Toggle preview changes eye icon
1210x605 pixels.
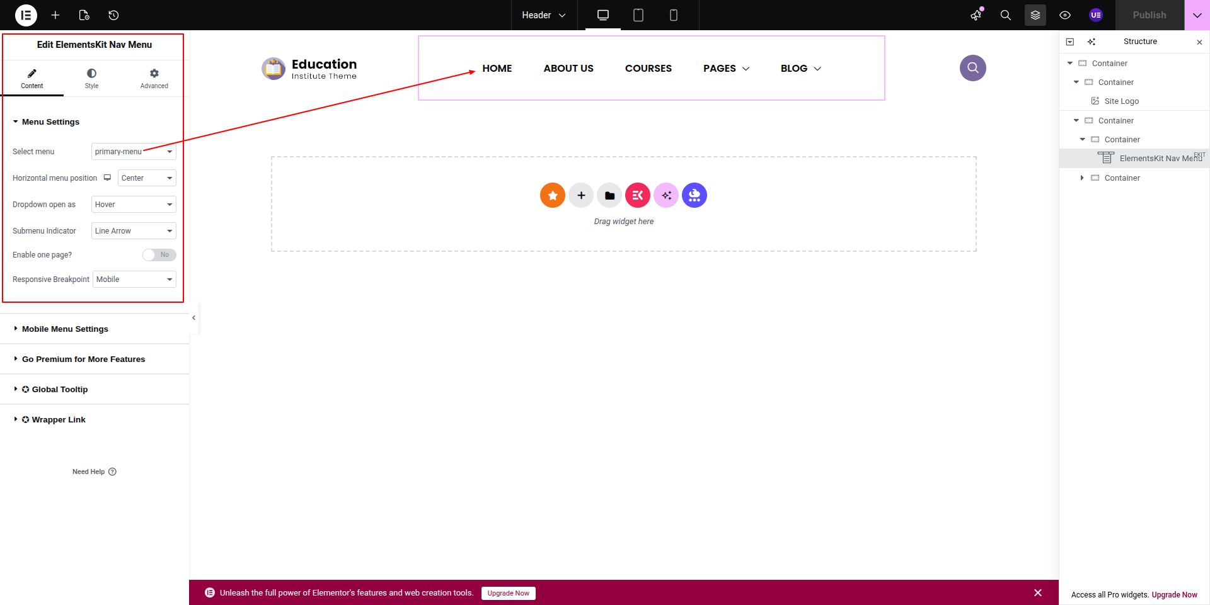point(1065,15)
